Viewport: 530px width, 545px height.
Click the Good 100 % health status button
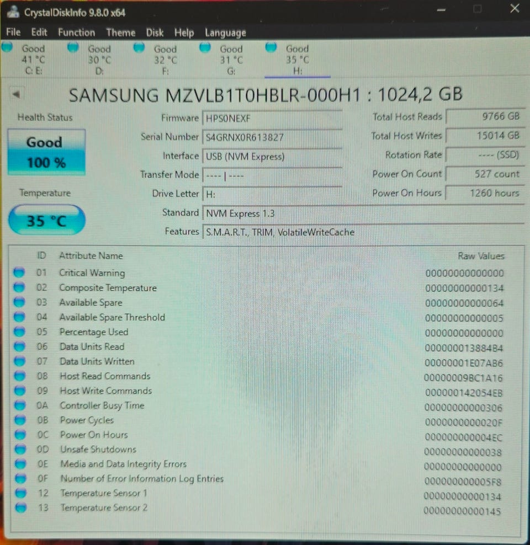pos(46,152)
